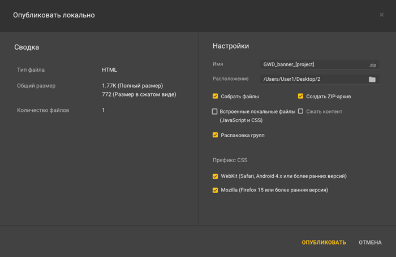
Task: Click the HTML file type value
Action: [109, 70]
